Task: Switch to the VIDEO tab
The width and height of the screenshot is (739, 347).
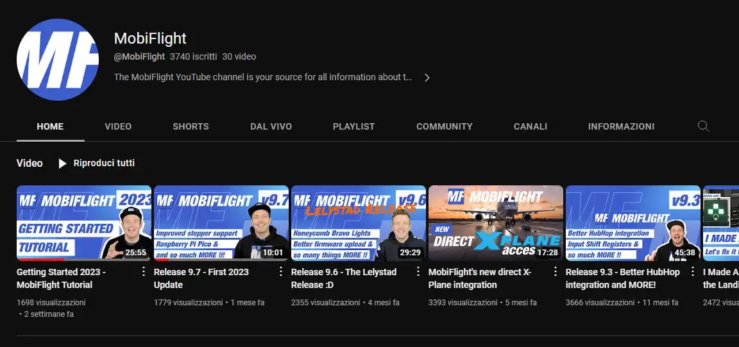Action: tap(118, 126)
